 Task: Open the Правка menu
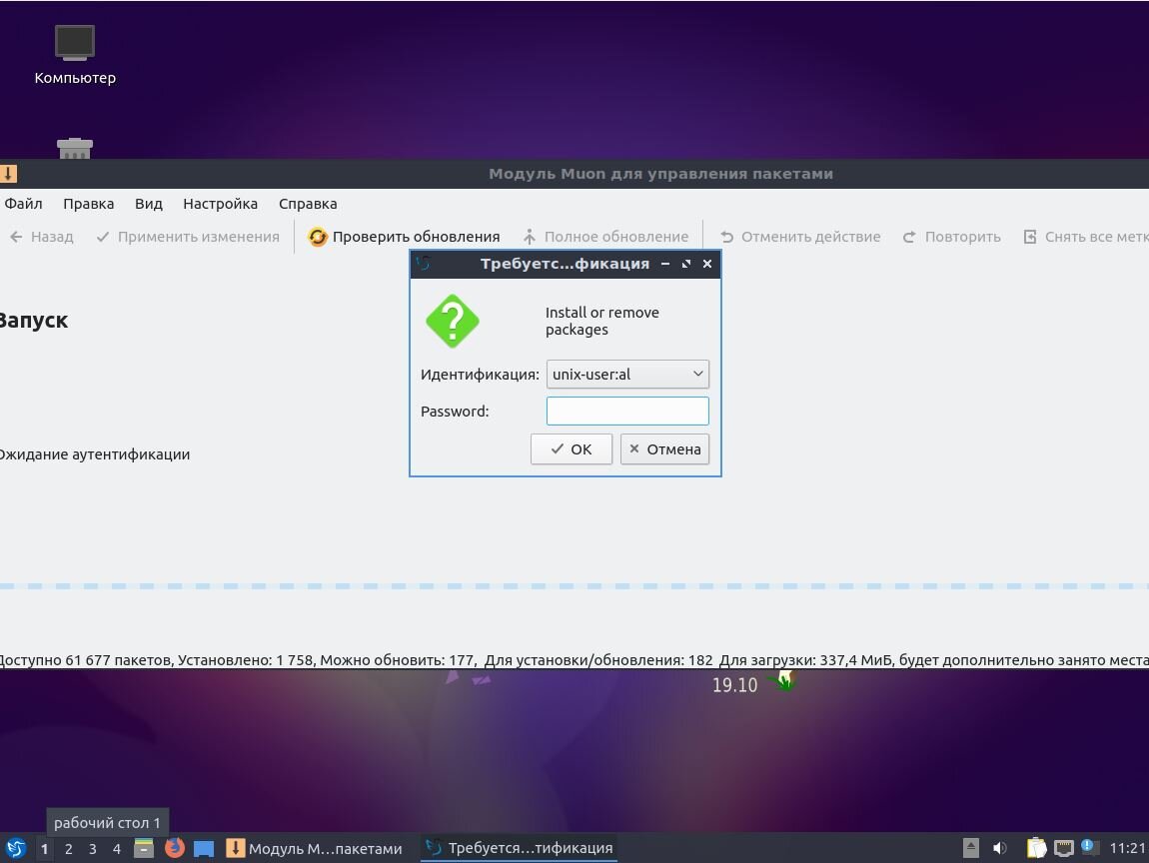point(89,204)
